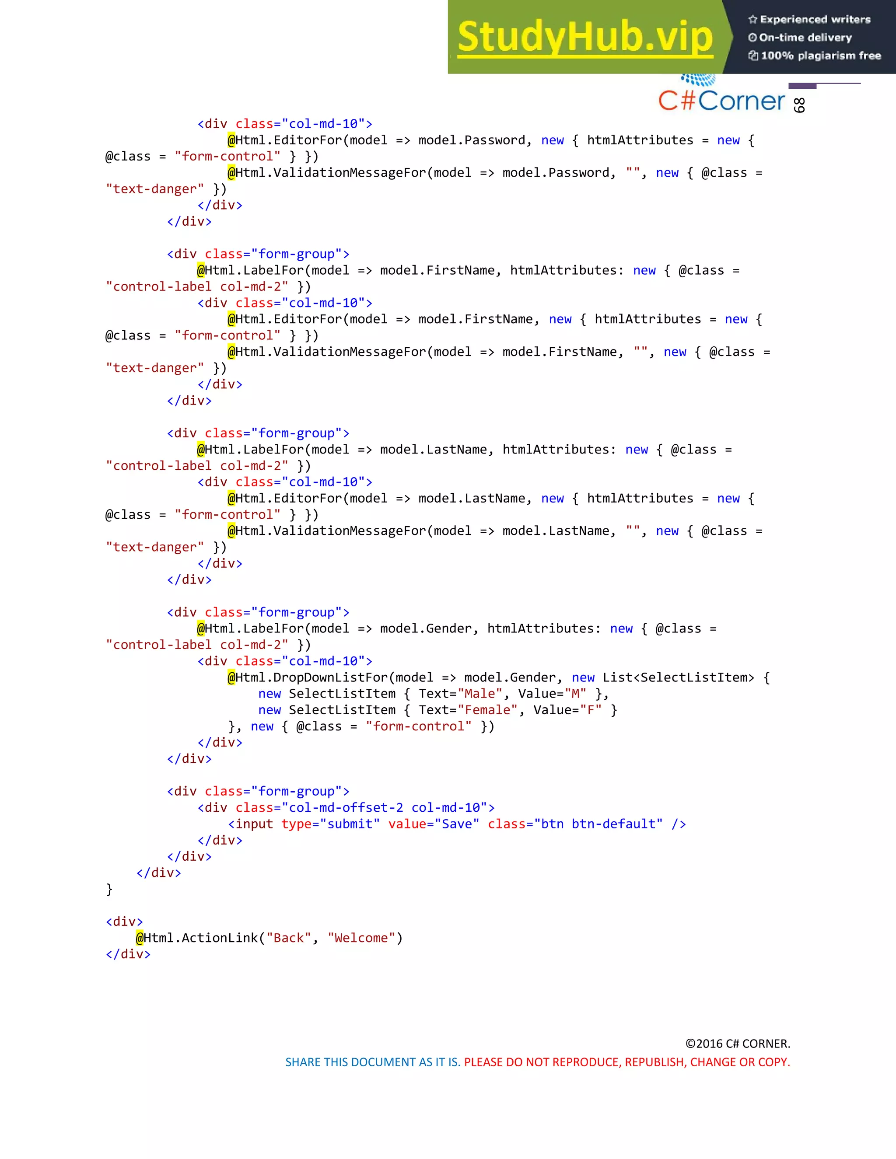Click 'SHARE THIS DOCUMENT AS IT IS.' text
The image size is (896, 1159).
373,1062
